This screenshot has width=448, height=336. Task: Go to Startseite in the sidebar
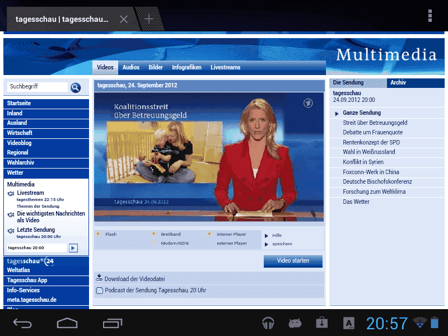pyautogui.click(x=46, y=104)
